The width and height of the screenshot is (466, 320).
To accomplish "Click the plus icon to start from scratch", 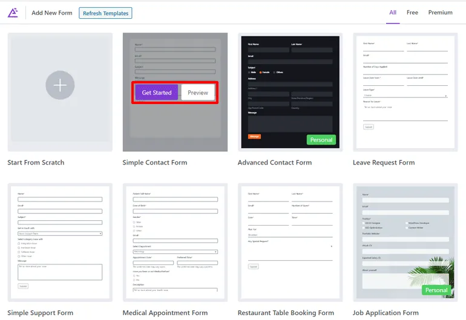I will tap(60, 85).
